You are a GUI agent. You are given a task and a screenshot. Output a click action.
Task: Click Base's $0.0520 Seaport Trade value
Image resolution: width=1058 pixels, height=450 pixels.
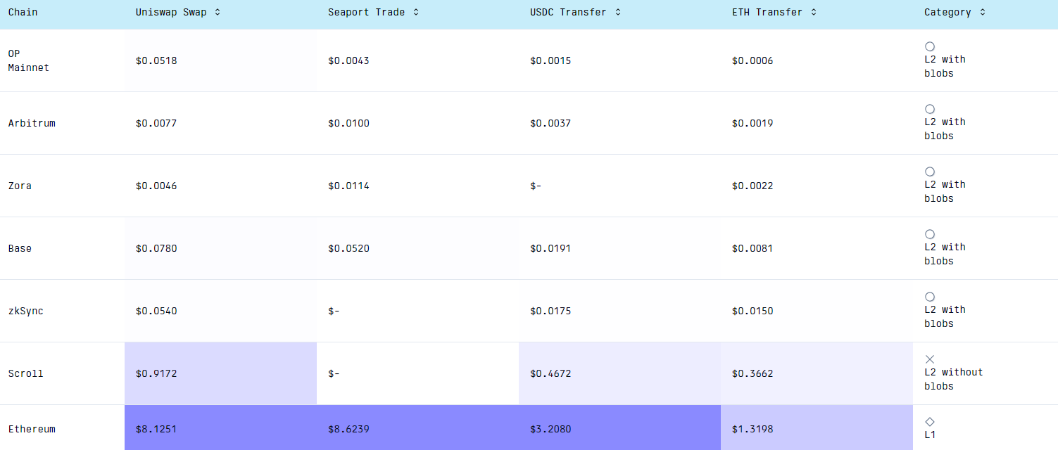tap(348, 248)
